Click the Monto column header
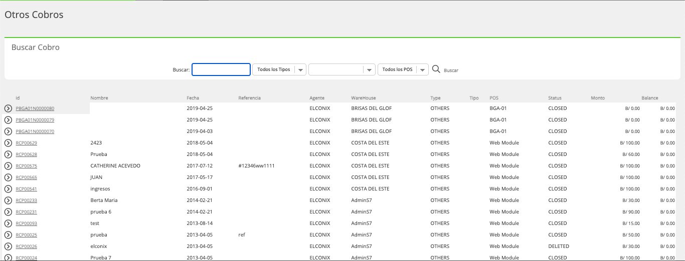Image resolution: width=685 pixels, height=261 pixels. click(598, 98)
